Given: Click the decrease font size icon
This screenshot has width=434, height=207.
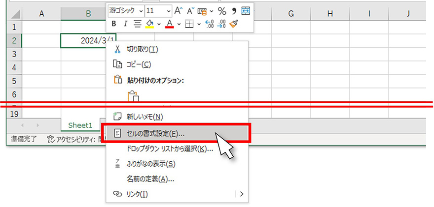Looking at the screenshot, I should point(190,10).
